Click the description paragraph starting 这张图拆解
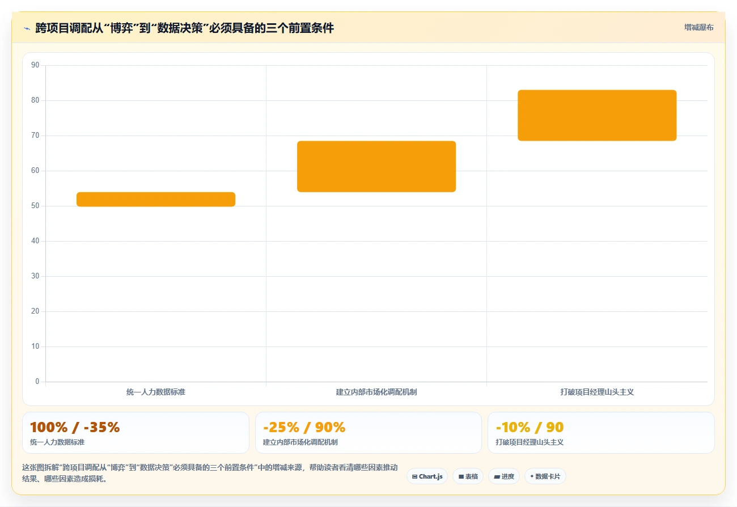737x507 pixels. pyautogui.click(x=210, y=473)
